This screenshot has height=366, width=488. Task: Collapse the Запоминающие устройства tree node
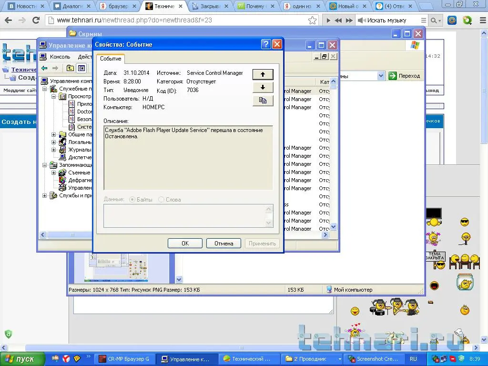[x=45, y=165]
